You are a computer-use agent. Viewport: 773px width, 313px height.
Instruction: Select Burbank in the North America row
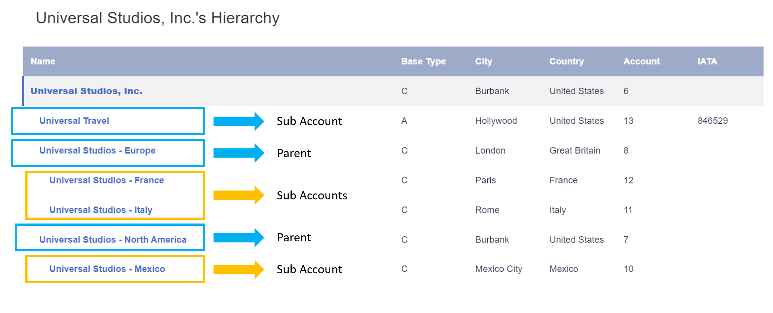point(492,239)
